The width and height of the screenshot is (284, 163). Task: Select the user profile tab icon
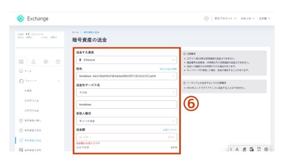33,61
